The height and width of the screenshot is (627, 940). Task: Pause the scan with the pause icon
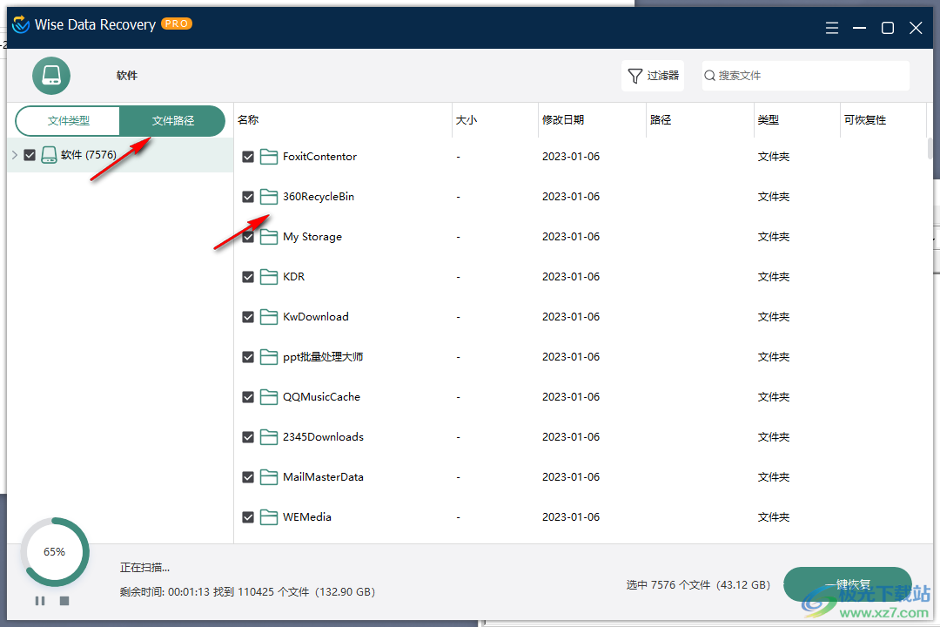40,601
